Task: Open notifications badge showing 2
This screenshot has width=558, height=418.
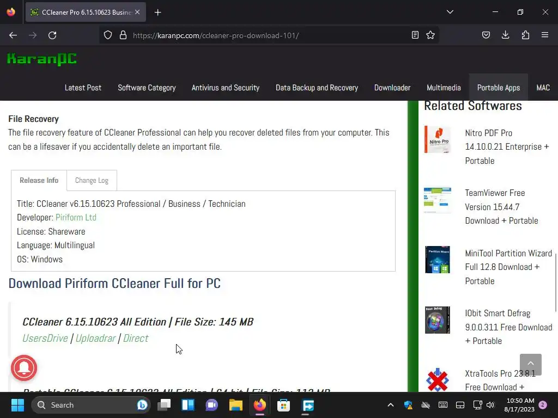Action: (x=543, y=404)
